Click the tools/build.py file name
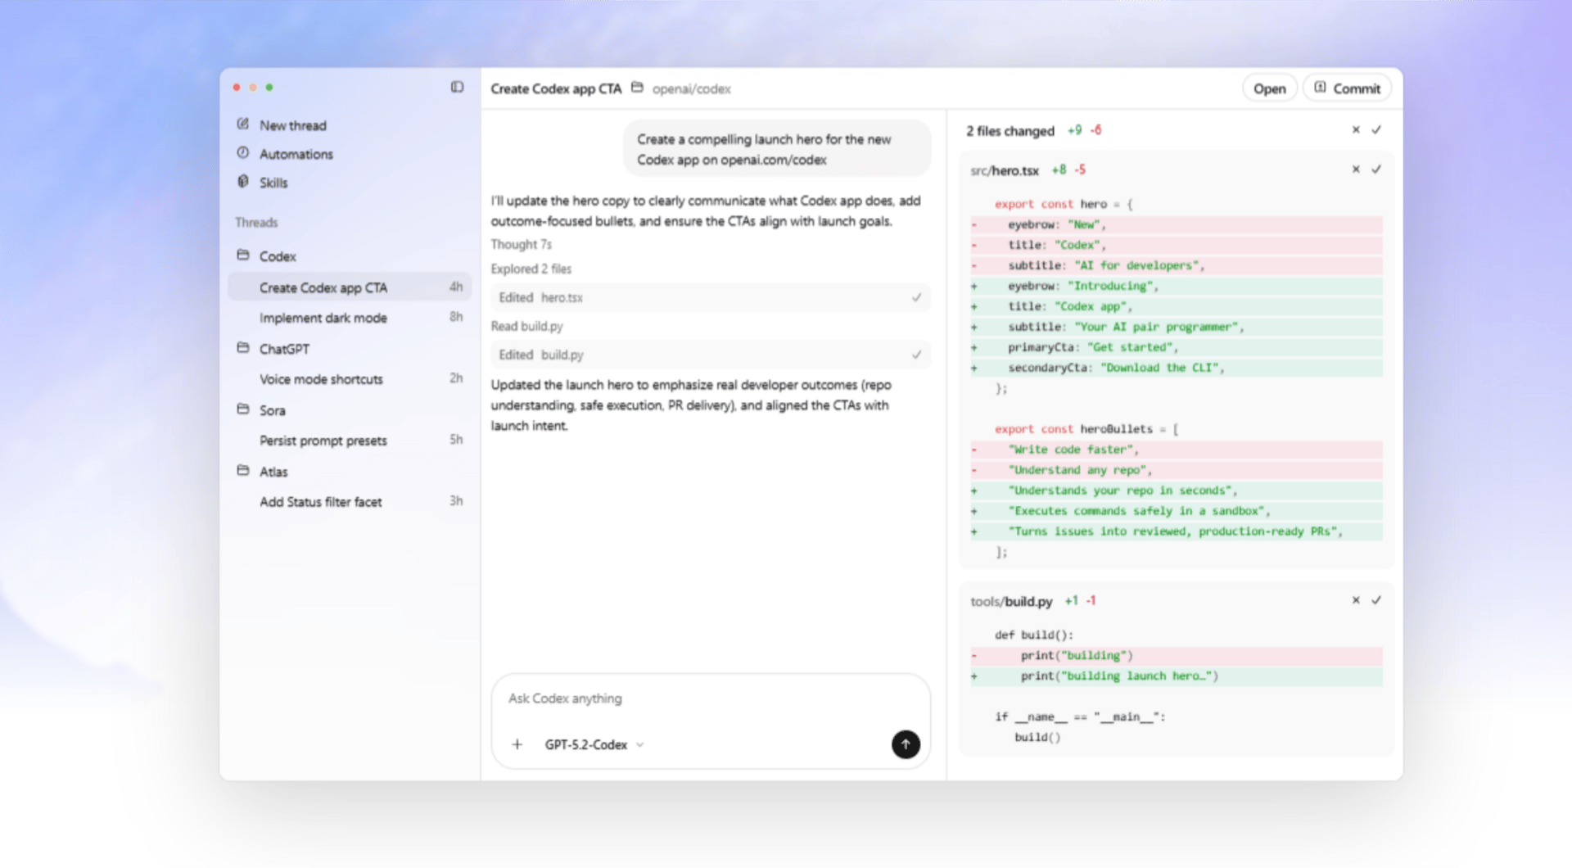This screenshot has width=1572, height=868. 1011,601
